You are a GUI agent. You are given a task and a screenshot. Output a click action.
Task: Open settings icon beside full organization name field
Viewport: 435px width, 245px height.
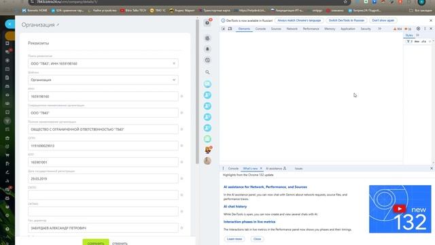(181, 129)
